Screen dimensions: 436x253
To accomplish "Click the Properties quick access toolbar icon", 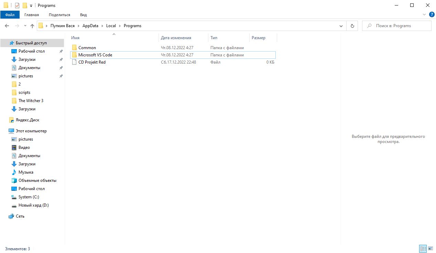I will tap(17, 5).
